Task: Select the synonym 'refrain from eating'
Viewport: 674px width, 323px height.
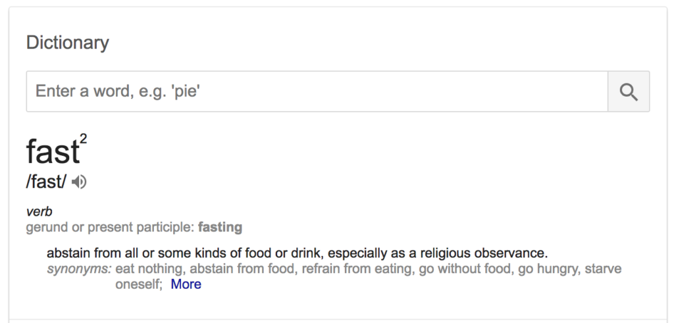Action: (356, 269)
